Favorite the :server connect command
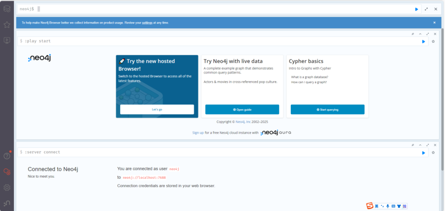Image resolution: width=445 pixels, height=211 pixels. pyautogui.click(x=433, y=152)
